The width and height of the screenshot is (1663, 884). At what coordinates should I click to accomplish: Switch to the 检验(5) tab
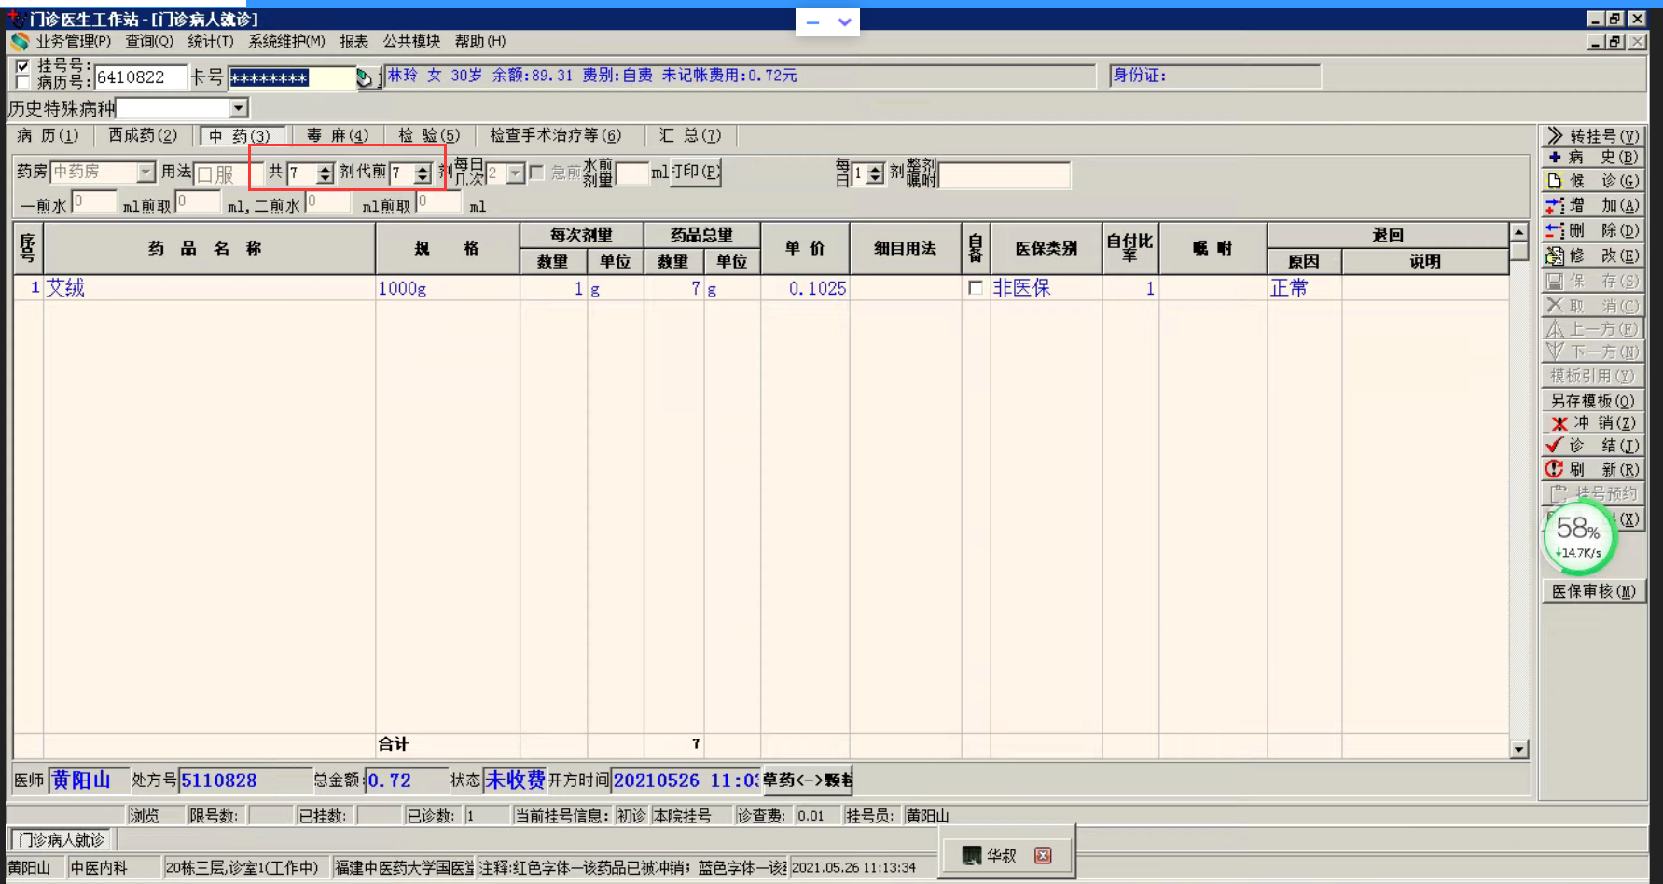pos(429,135)
